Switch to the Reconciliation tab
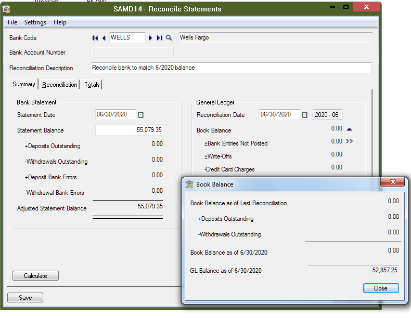This screenshot has height=318, width=411. point(60,85)
